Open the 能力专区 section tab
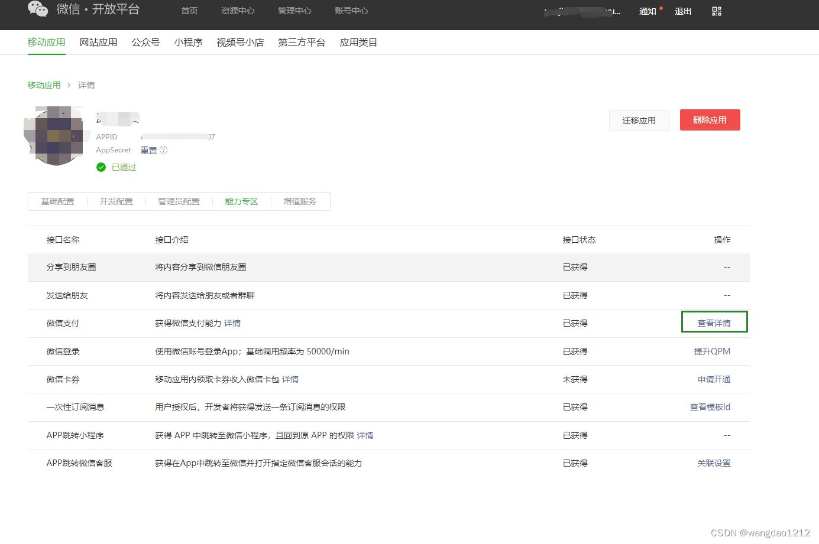819x544 pixels. pyautogui.click(x=241, y=201)
